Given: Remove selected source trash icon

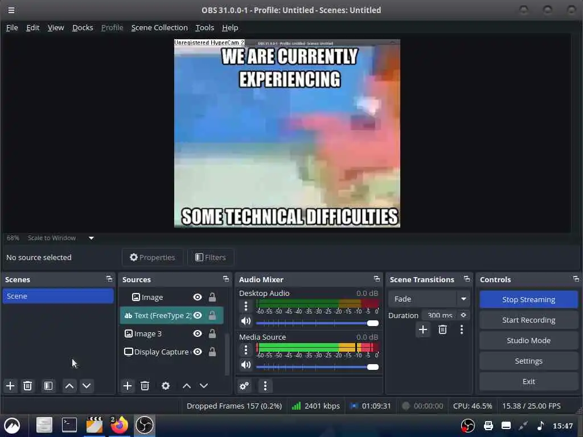Looking at the screenshot, I should coord(145,386).
